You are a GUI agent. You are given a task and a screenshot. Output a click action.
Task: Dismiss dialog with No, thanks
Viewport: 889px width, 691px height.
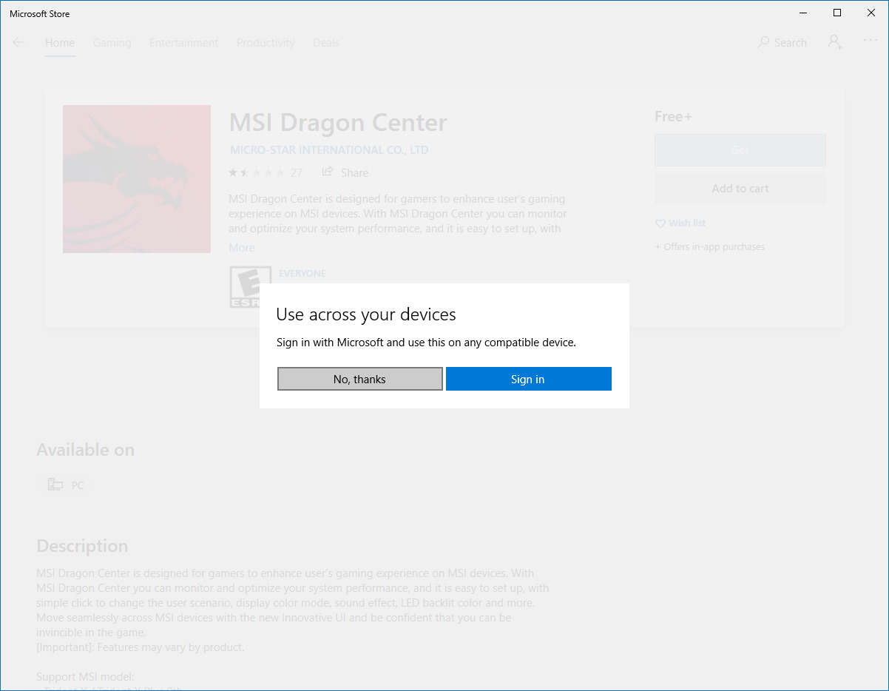click(360, 379)
